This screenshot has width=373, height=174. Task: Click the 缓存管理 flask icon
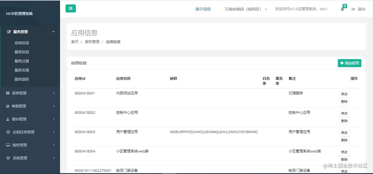[x=8, y=119]
